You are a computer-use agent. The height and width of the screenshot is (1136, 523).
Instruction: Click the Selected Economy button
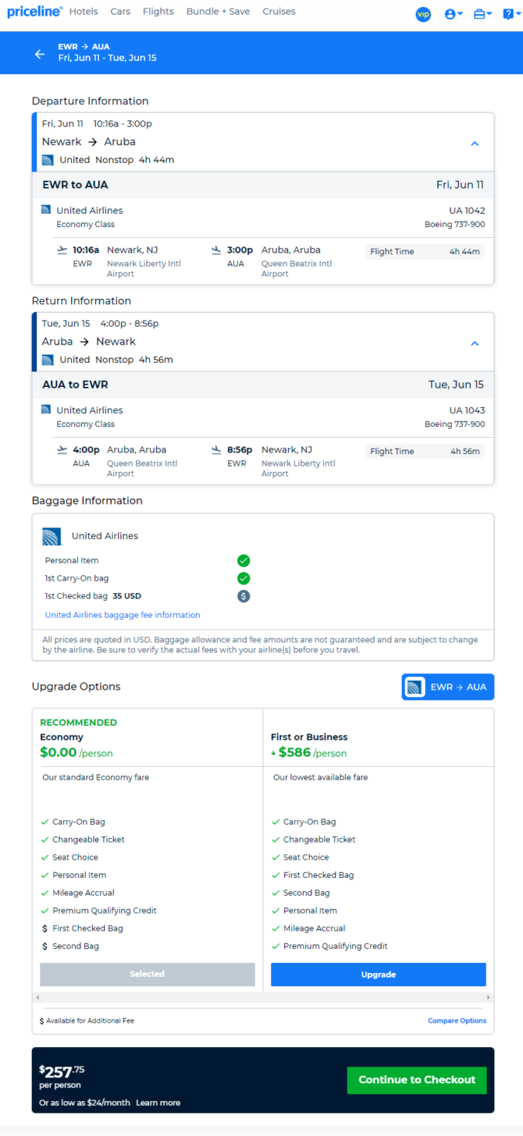[148, 974]
